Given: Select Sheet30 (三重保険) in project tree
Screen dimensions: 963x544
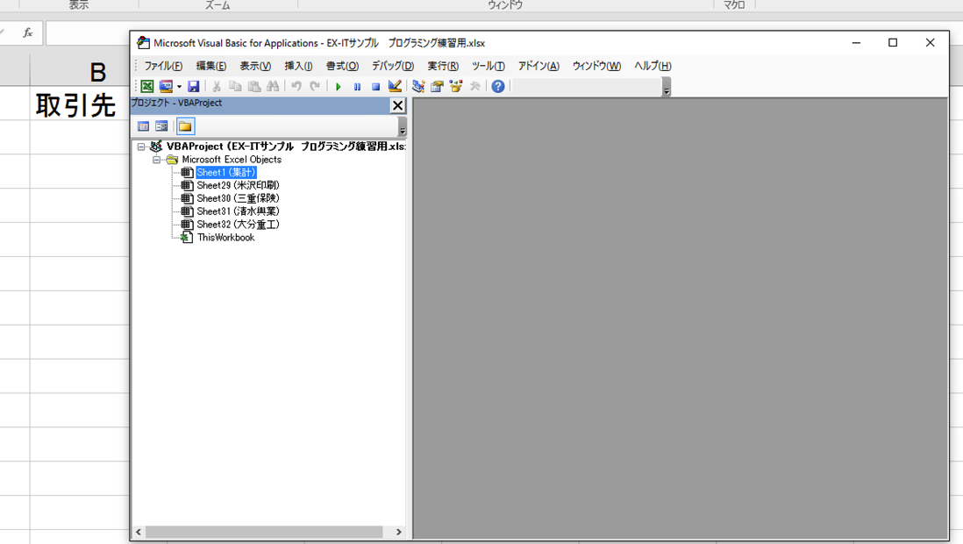Looking at the screenshot, I should tap(238, 198).
